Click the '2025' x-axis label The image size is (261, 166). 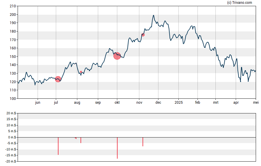coord(179,103)
